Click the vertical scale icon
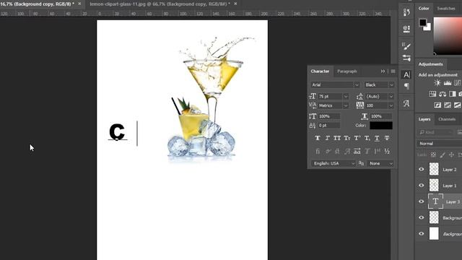This screenshot has width=462, height=260. click(x=313, y=116)
